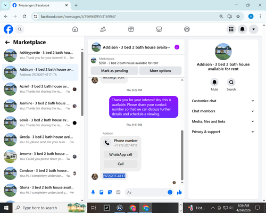Viewport: 266px width, 213px height.
Task: Click the WhatsApp call button
Action: (121, 154)
